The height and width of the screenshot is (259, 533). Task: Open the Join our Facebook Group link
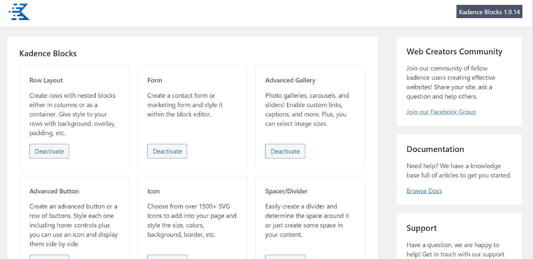441,112
